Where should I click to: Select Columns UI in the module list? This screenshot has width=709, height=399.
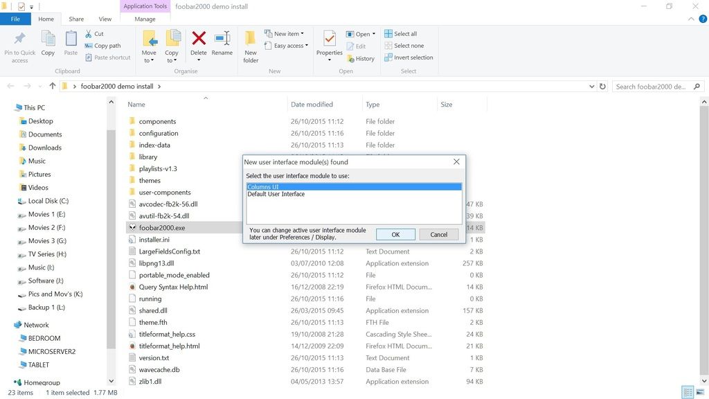354,187
